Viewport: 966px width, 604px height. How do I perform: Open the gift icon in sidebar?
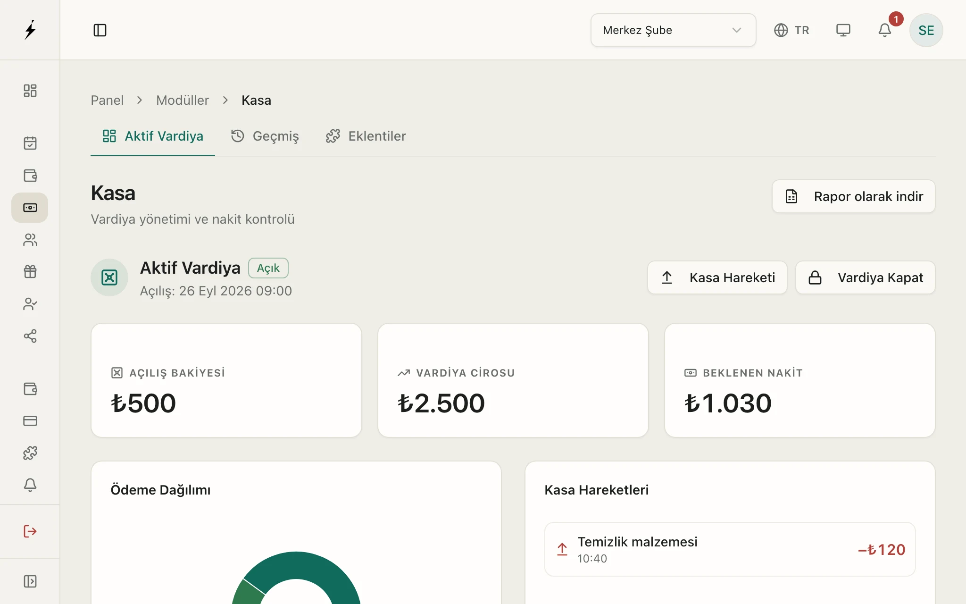(30, 272)
